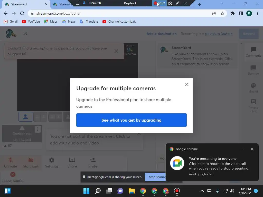
Task: Start the camera with Start cam
Action: [31, 163]
